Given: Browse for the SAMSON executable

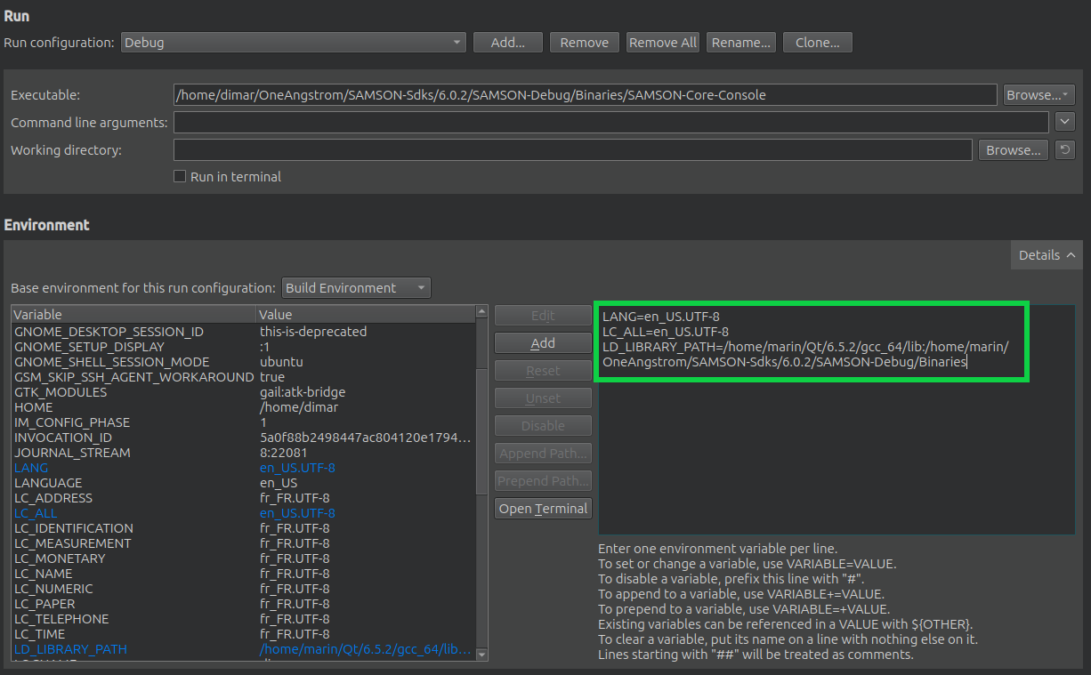Looking at the screenshot, I should coord(1038,94).
